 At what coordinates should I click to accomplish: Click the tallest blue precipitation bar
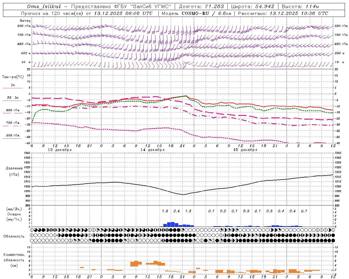point(173,225)
